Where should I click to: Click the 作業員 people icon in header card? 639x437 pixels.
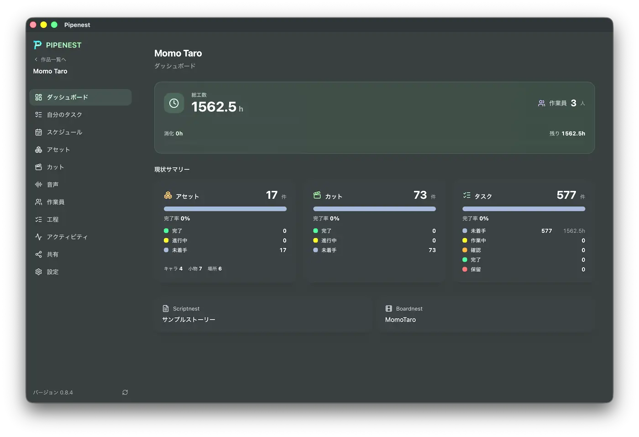[541, 103]
